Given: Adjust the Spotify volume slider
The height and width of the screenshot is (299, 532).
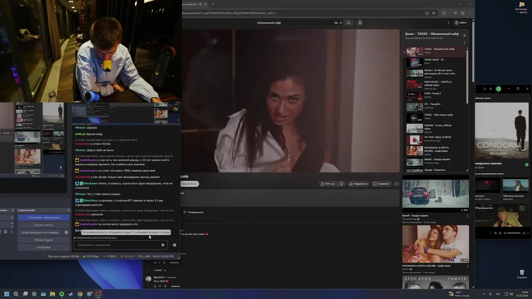Looking at the screenshot, I should pyautogui.click(x=514, y=233).
